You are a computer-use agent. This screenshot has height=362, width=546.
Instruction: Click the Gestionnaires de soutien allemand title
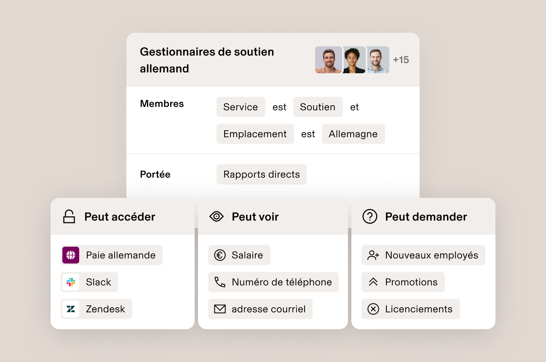coord(207,60)
